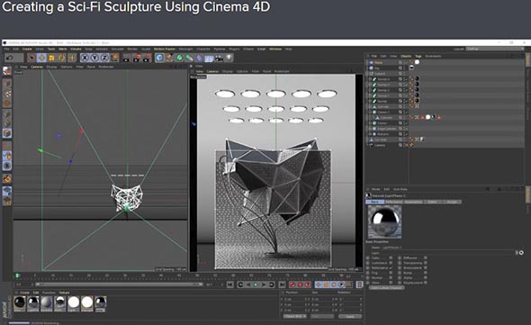The height and width of the screenshot is (325, 531).
Task: Activate the Scale tool in the toolbar
Action: 51,58
